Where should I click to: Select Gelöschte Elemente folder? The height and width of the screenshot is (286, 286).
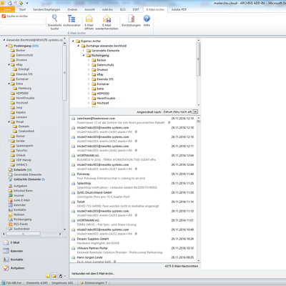pyautogui.click(x=26, y=179)
